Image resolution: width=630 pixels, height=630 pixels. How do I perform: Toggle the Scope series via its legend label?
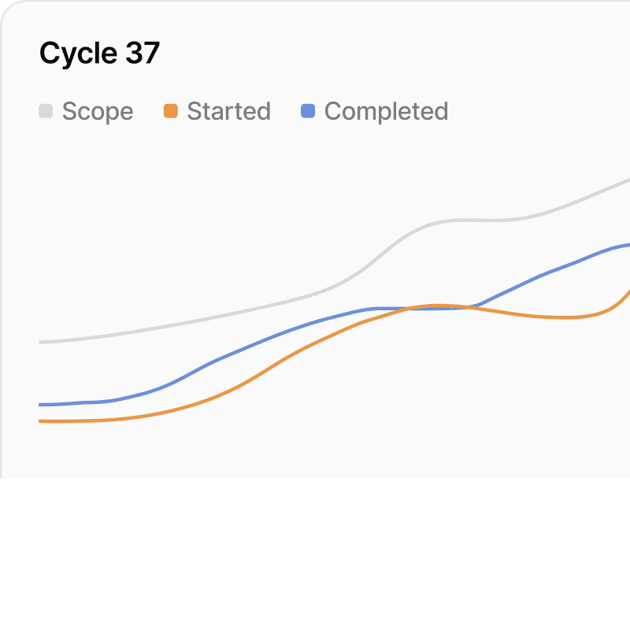98,112
